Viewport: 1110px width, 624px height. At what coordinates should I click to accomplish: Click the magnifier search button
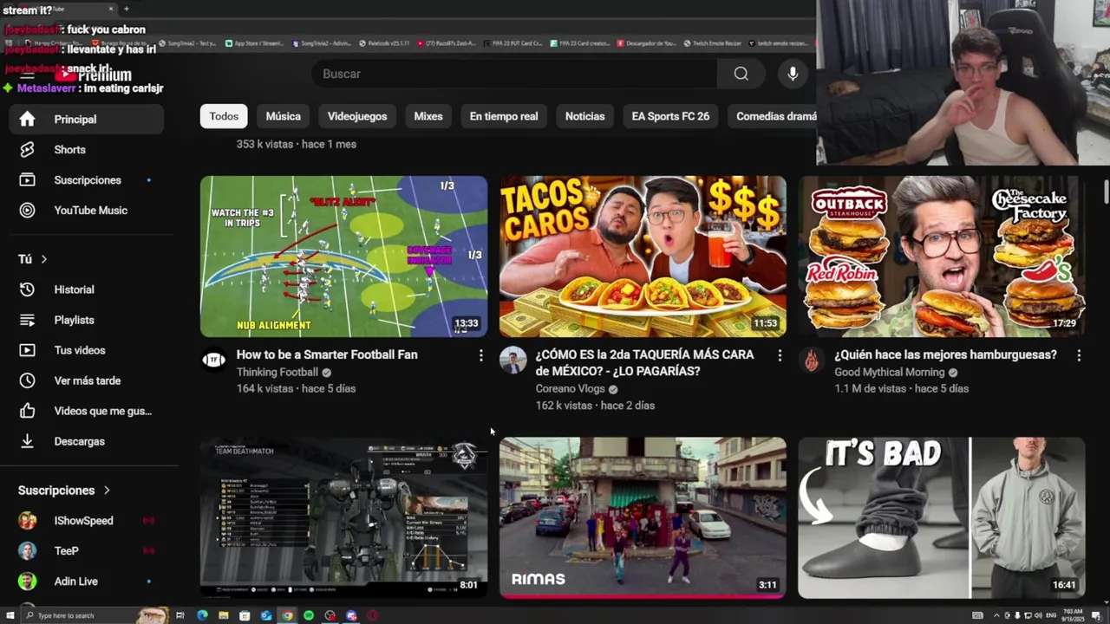[741, 74]
